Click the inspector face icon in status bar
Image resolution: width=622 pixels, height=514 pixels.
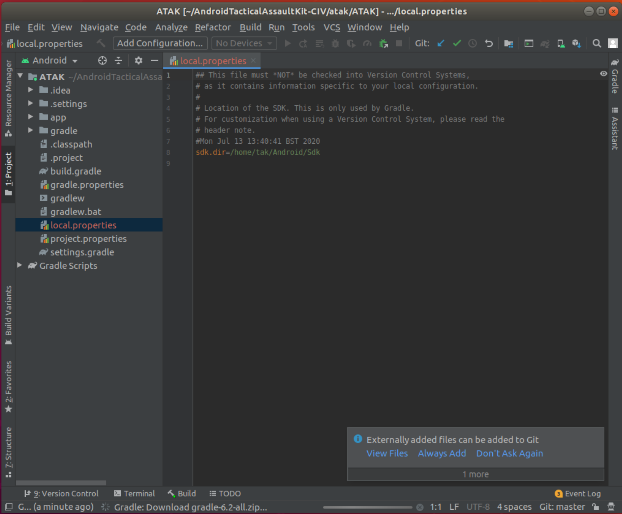pos(611,507)
